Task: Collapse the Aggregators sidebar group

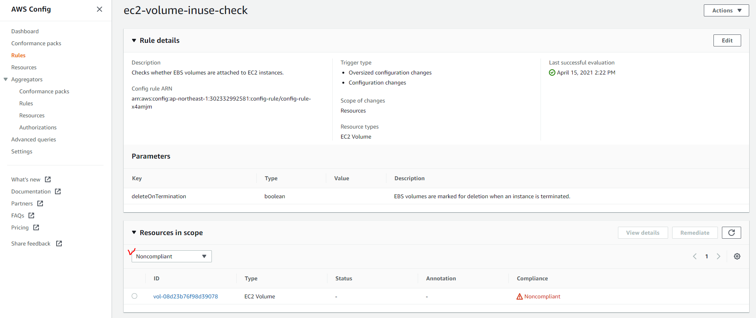Action: click(x=6, y=79)
